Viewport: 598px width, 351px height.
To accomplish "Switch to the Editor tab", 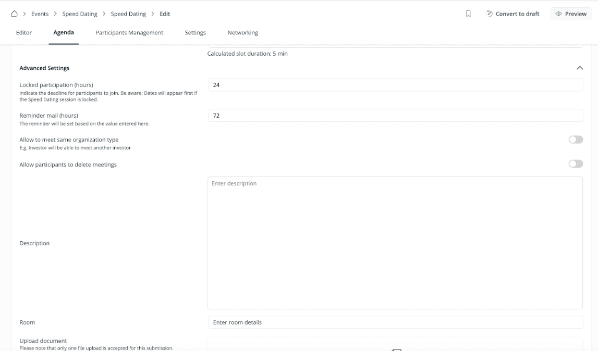I will [24, 33].
